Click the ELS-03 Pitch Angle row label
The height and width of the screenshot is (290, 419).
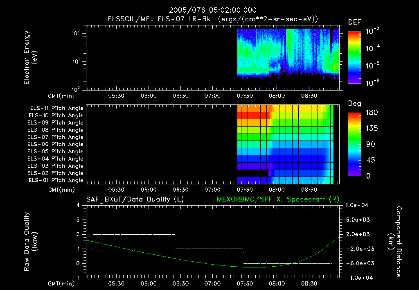(x=55, y=166)
